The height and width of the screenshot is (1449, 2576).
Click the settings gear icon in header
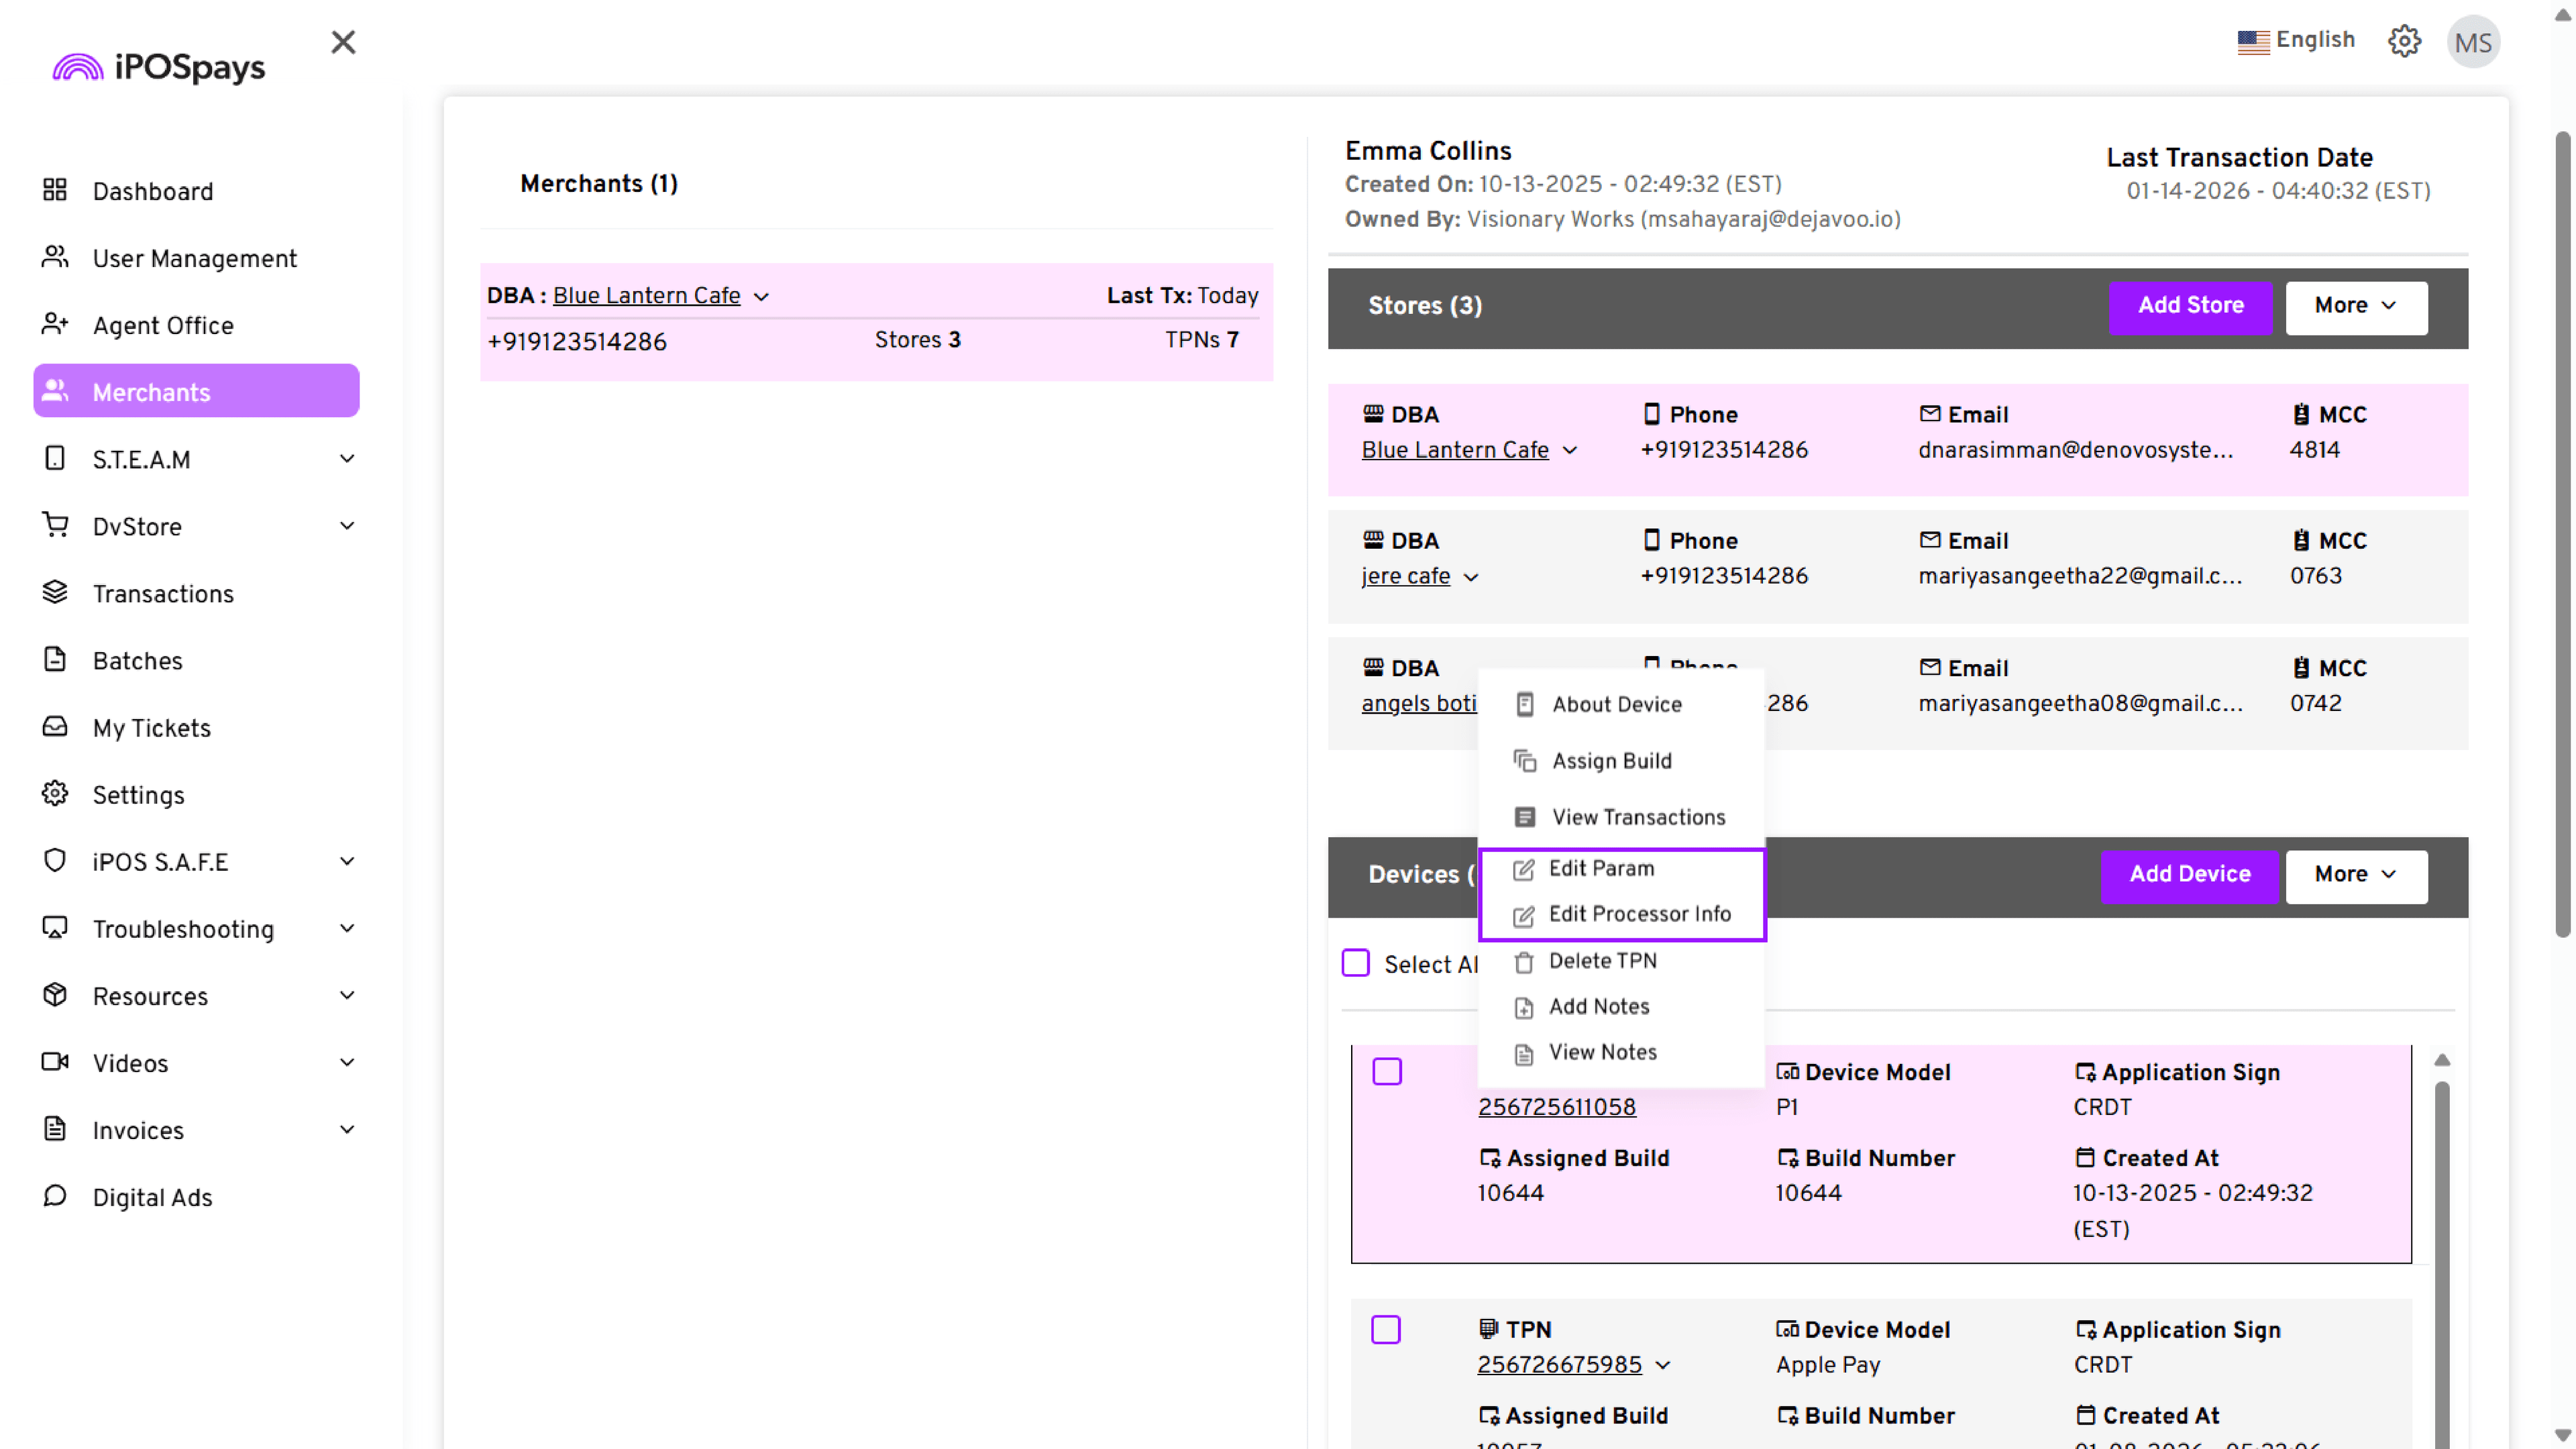[x=2404, y=41]
